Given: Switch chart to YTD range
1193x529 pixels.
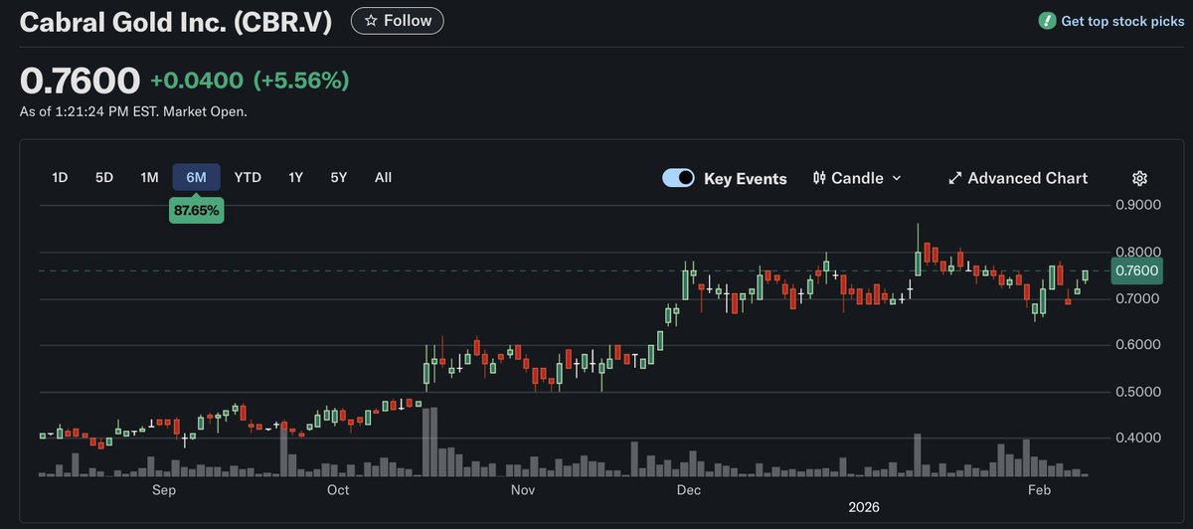Looking at the screenshot, I should 248,178.
